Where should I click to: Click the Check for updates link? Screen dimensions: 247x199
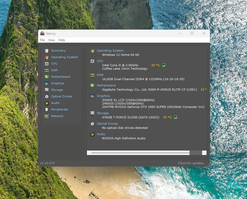pos(192,163)
